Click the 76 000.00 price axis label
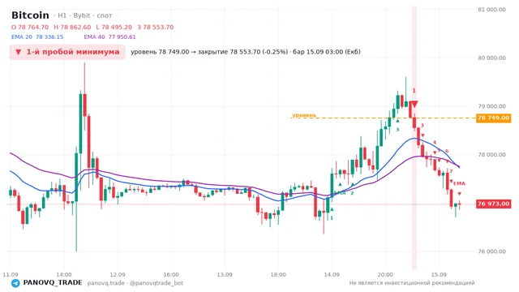Image resolution: width=519 pixels, height=292 pixels. 492,251
